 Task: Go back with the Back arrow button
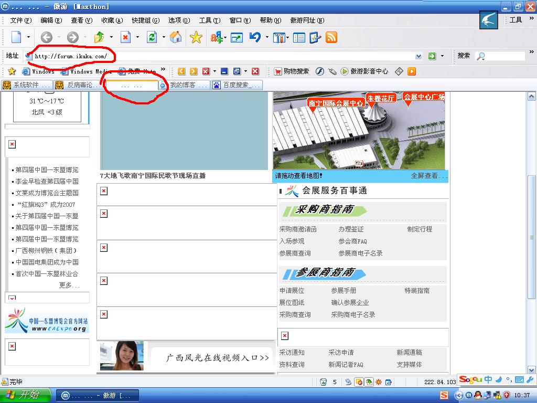pos(47,37)
